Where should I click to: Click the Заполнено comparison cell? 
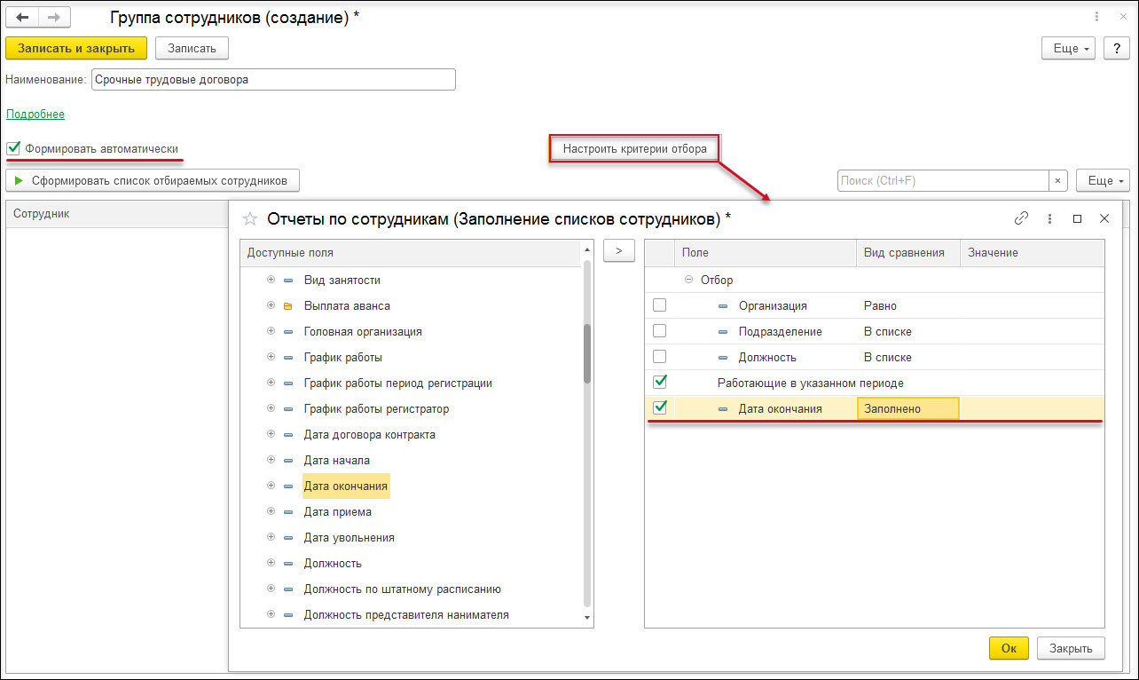908,408
